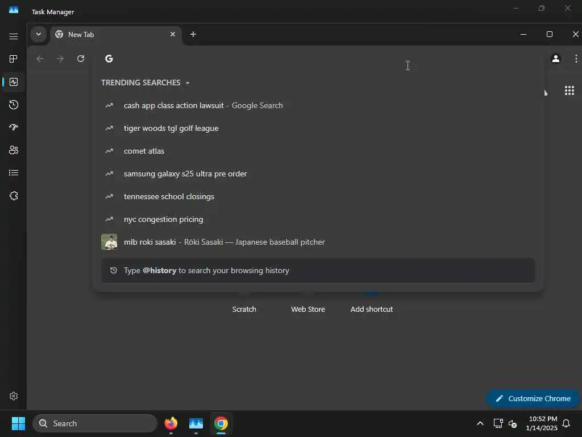
Task: Click muted volume tray icon
Action: (513, 423)
